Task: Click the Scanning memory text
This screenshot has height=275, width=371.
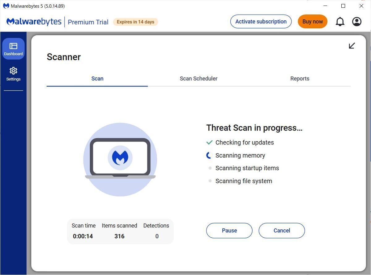Action: (x=240, y=156)
